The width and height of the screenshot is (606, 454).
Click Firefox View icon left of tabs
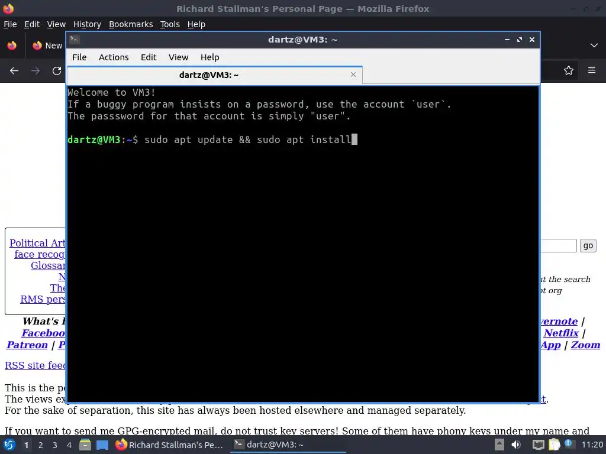click(12, 46)
